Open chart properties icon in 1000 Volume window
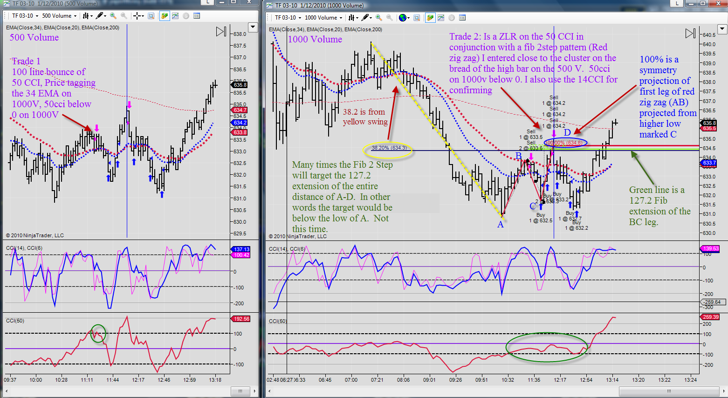This screenshot has width=728, height=398. [462, 18]
